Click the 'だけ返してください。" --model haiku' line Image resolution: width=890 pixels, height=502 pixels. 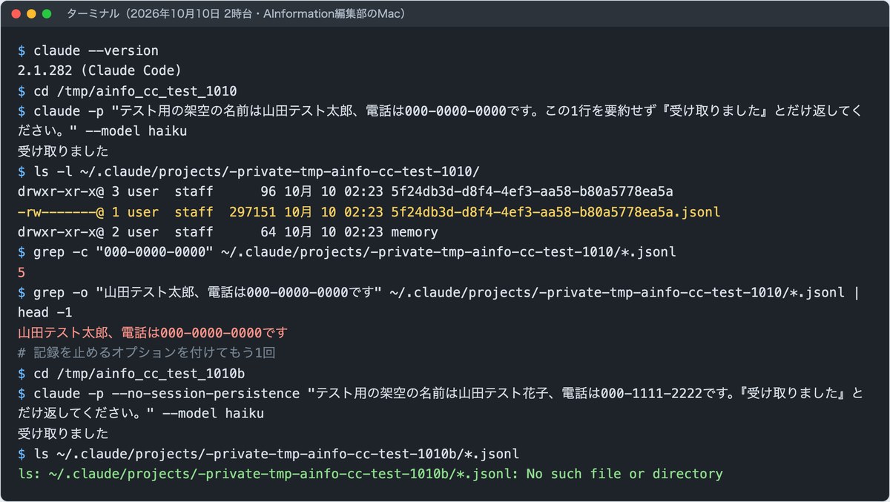pos(141,413)
